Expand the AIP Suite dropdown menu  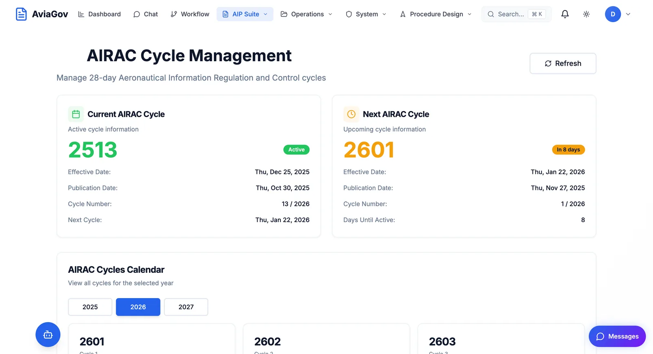pos(245,14)
